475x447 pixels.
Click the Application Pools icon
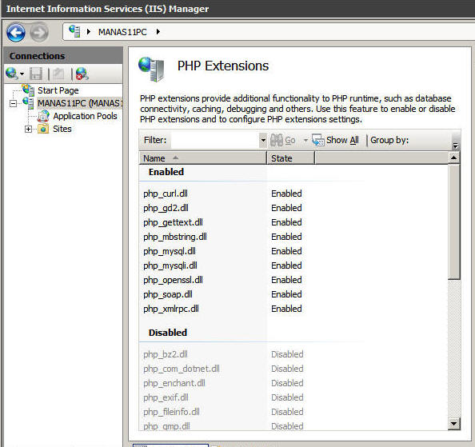pyautogui.click(x=43, y=116)
